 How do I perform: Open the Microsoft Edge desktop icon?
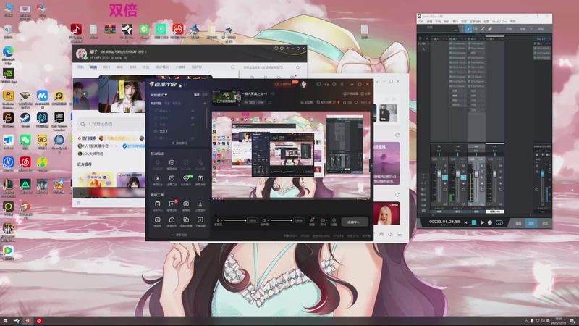click(8, 55)
